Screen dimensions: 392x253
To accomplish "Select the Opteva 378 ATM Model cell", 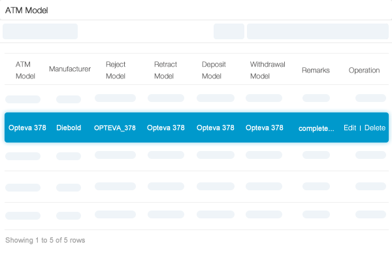I will click(27, 128).
